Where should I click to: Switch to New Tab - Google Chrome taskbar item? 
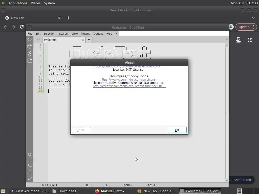coord(156,191)
